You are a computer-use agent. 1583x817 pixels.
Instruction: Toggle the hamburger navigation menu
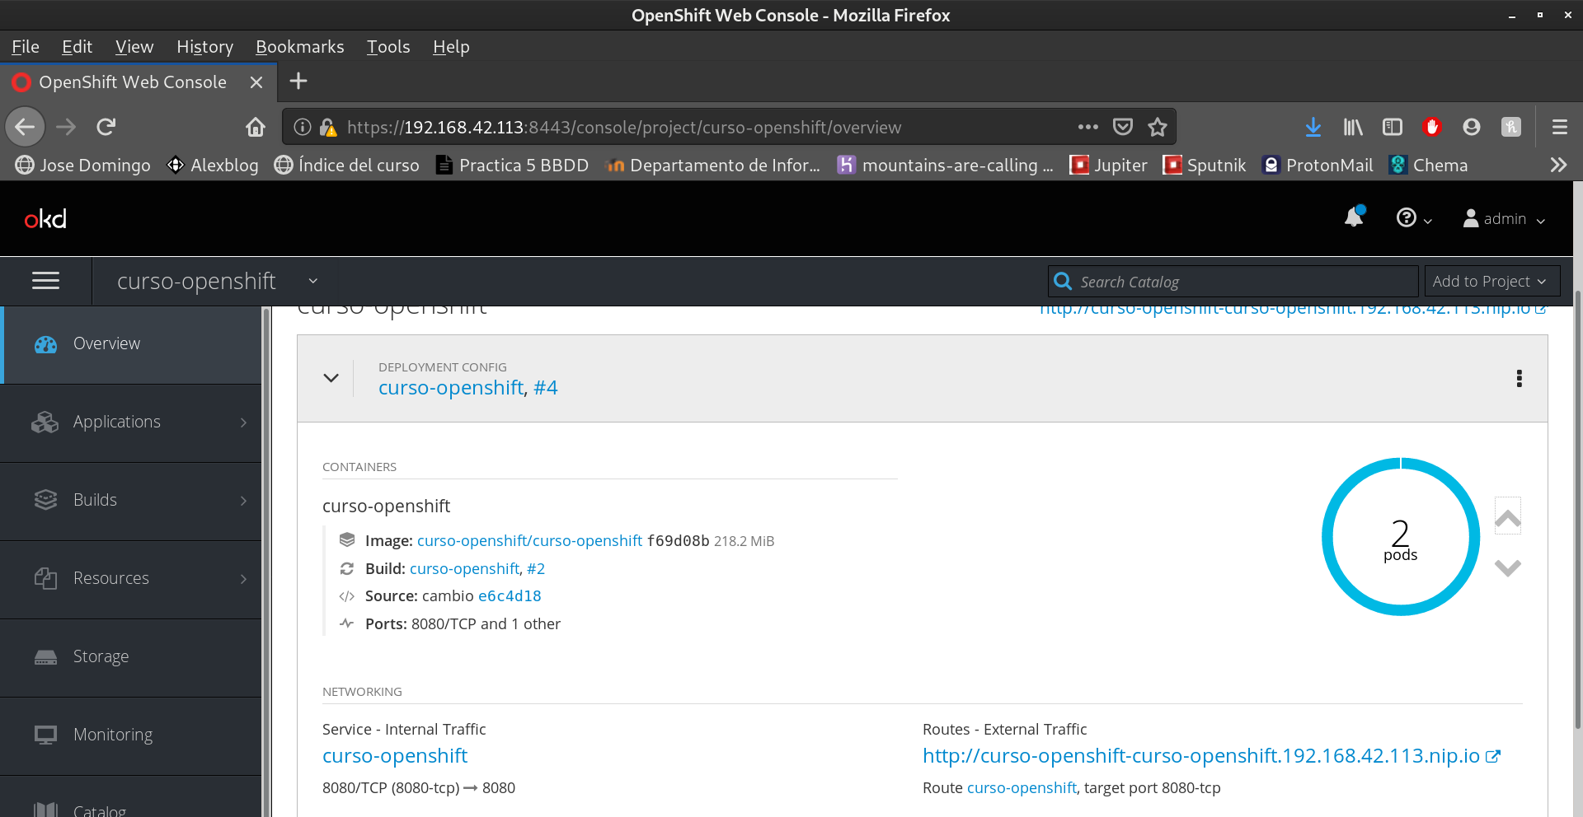45,281
